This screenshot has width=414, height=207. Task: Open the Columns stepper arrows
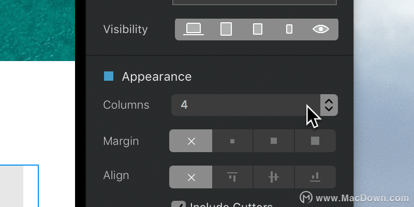coord(329,105)
